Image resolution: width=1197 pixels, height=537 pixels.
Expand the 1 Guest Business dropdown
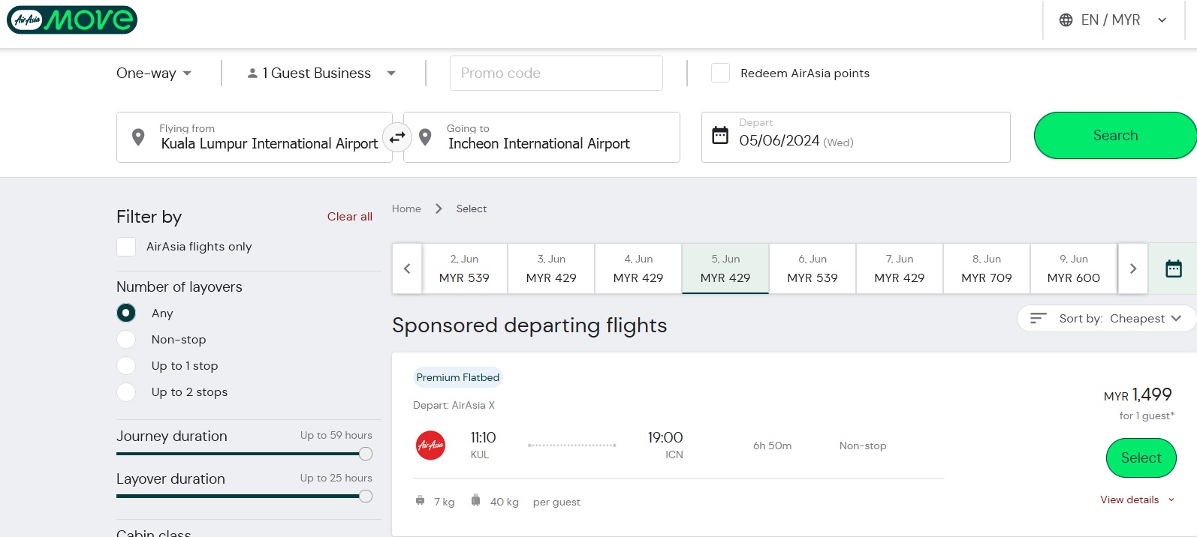pos(321,73)
